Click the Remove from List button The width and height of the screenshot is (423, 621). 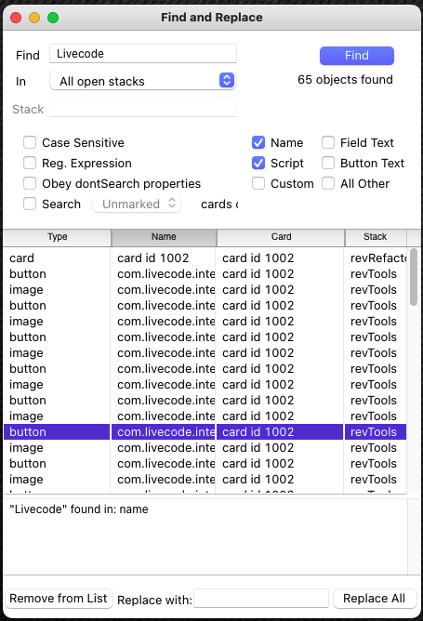(x=59, y=599)
